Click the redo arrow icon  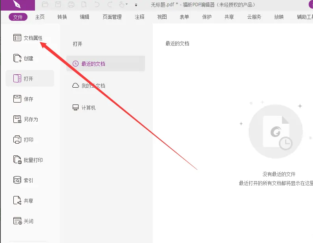point(110,4)
